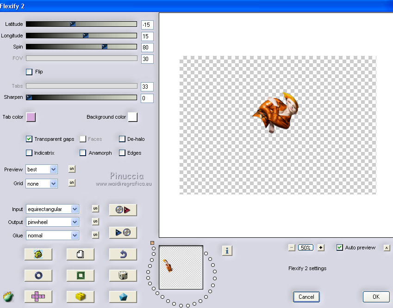Viewport: 393px width, 308px height.
Task: Open the Input projection dropdown
Action: click(x=52, y=209)
